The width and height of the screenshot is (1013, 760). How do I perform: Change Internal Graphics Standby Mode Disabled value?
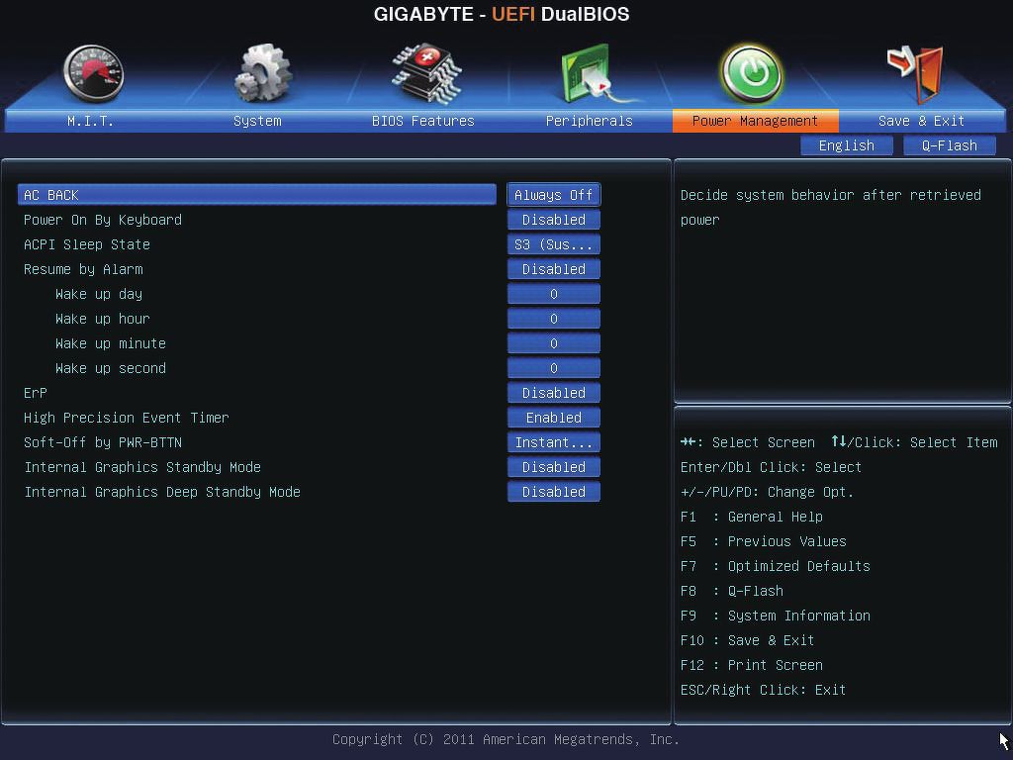point(554,467)
